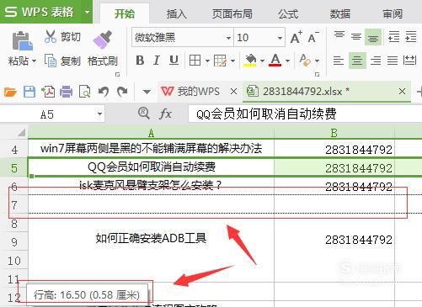The height and width of the screenshot is (307, 422).
Task: Toggle Italic formatting
Action: click(157, 61)
